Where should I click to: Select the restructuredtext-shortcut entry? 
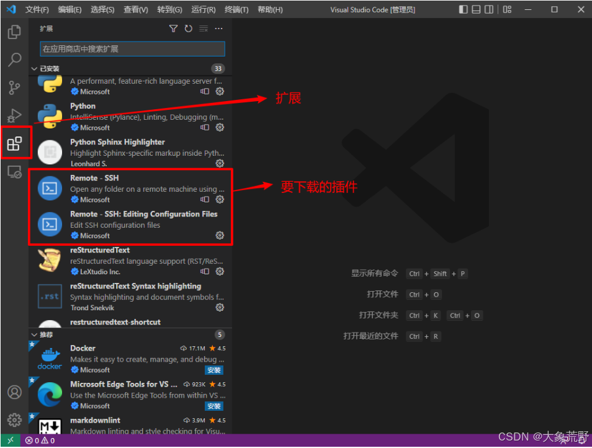click(x=130, y=322)
